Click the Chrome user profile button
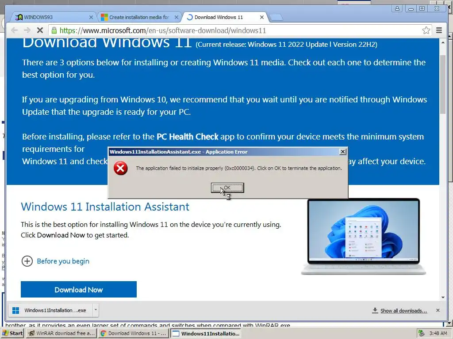 click(397, 8)
